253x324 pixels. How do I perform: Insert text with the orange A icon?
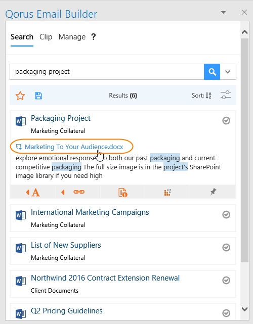click(x=33, y=192)
